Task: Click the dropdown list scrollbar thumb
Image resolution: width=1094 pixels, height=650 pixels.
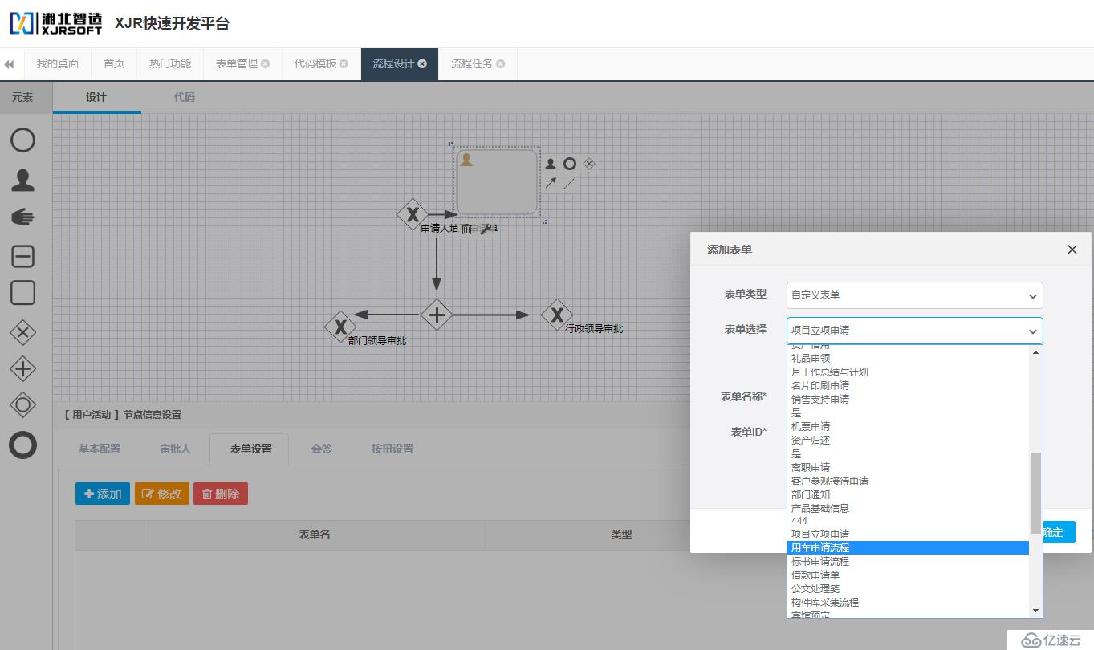Action: tap(1035, 493)
